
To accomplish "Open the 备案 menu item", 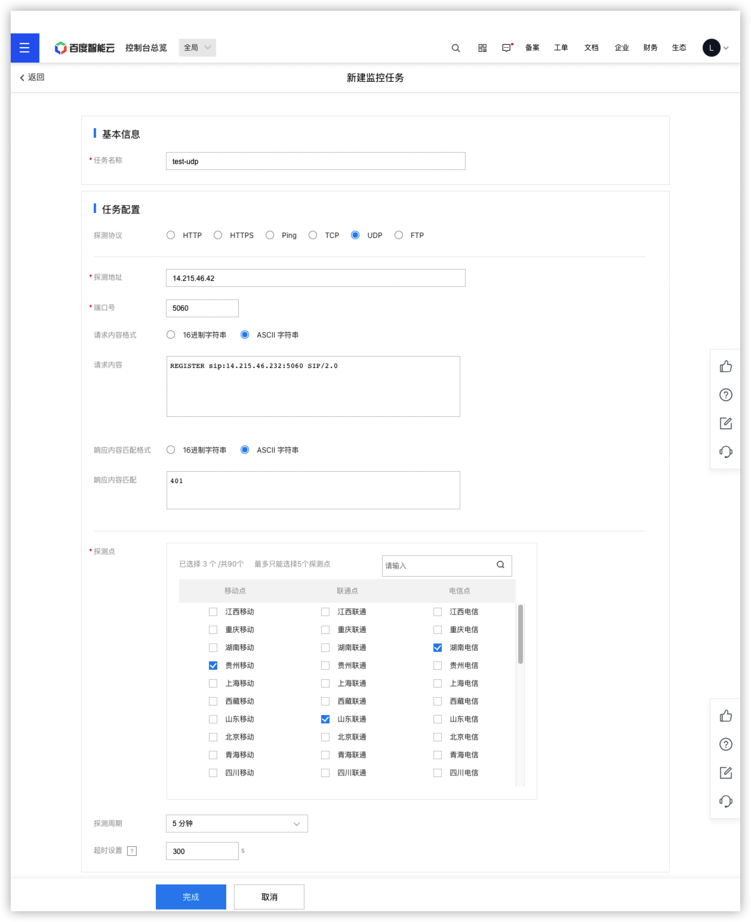I will coord(532,48).
